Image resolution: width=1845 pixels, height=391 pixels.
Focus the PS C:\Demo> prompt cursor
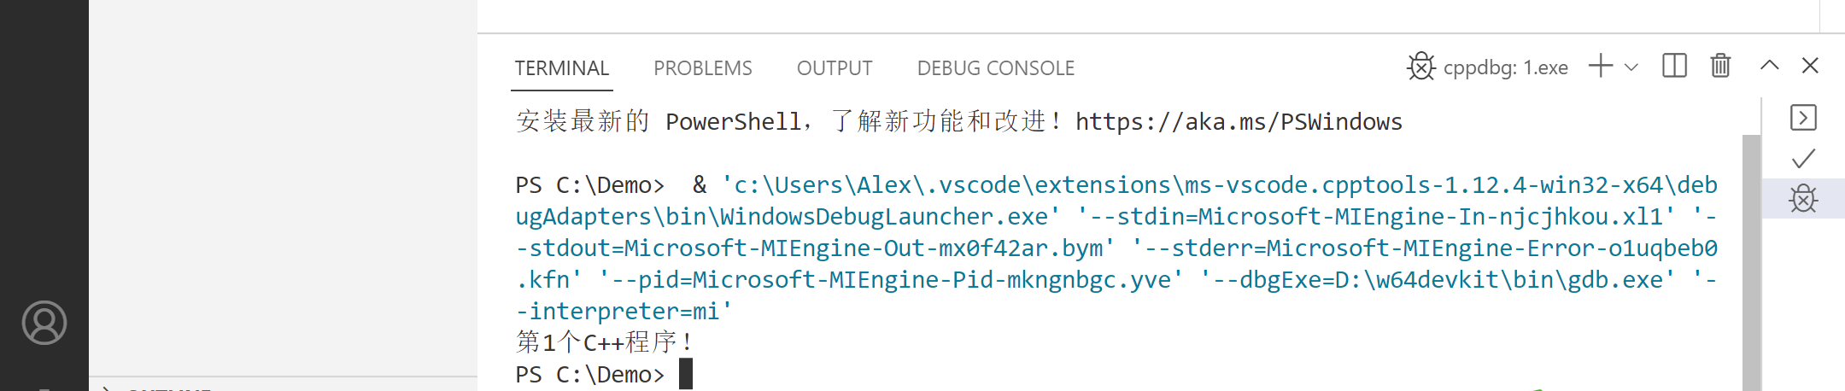tap(686, 374)
